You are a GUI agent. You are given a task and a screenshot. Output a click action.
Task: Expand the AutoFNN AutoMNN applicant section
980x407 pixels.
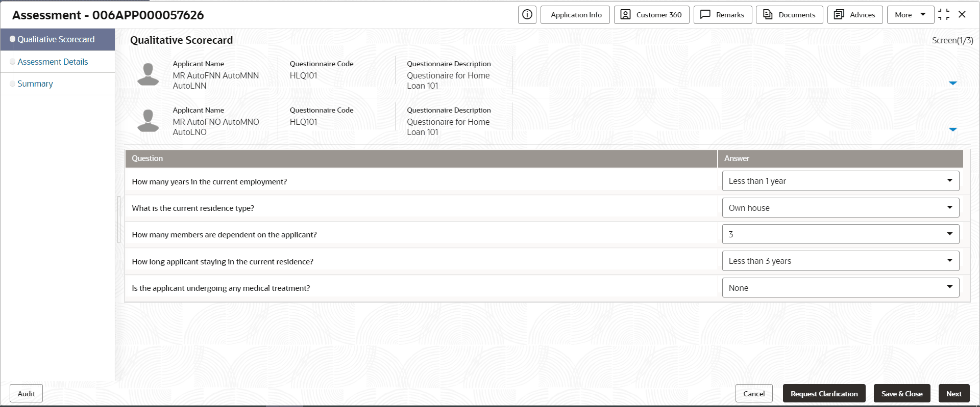[952, 83]
